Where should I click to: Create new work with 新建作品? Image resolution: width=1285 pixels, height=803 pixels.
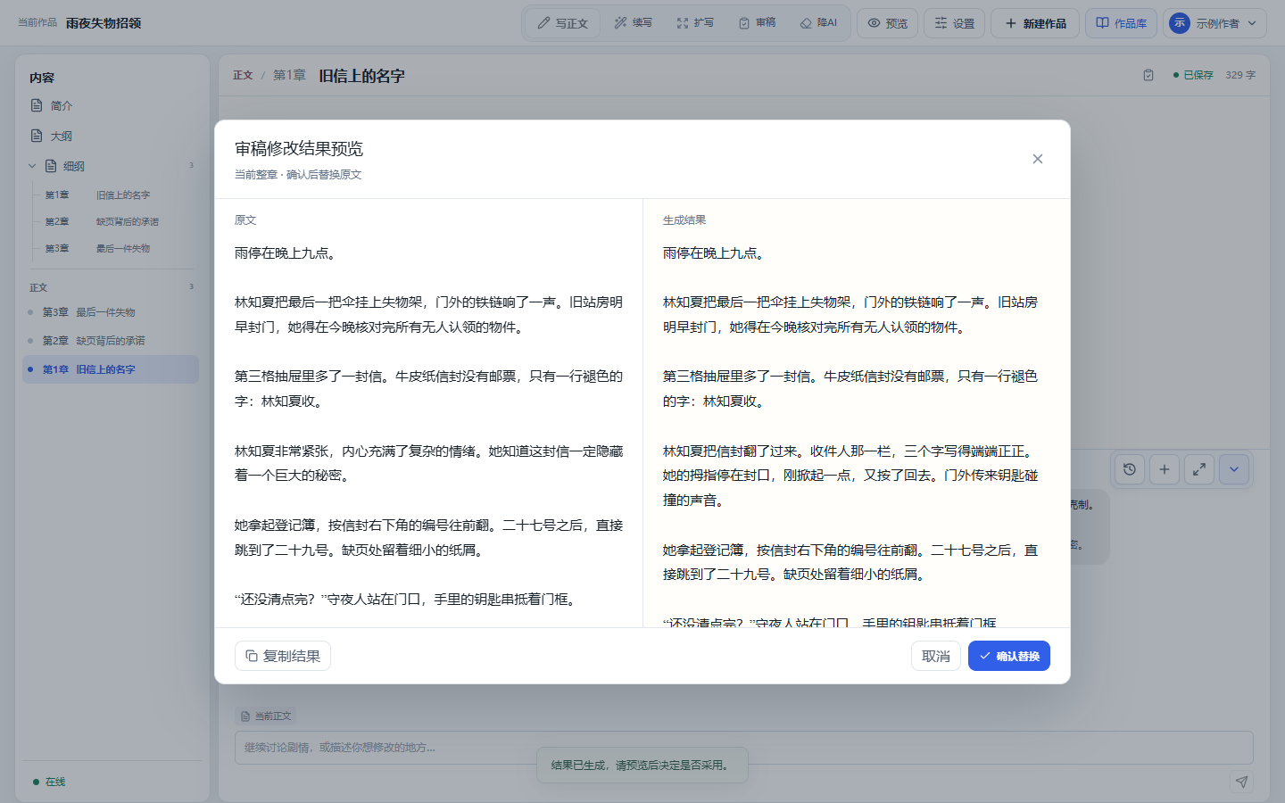coord(1035,23)
